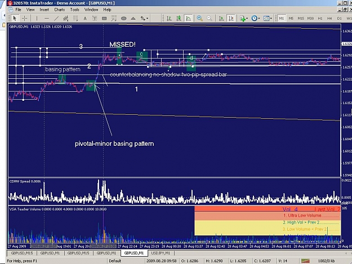The width and height of the screenshot is (352, 264).
Task: Switch timeframe to M30
Action: [310, 19]
